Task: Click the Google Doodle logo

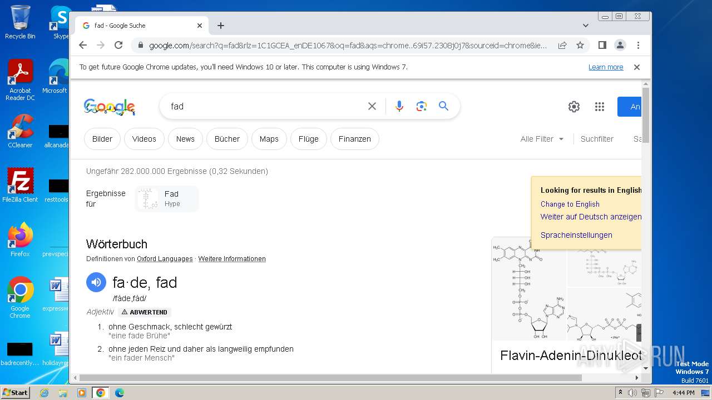Action: click(x=110, y=107)
